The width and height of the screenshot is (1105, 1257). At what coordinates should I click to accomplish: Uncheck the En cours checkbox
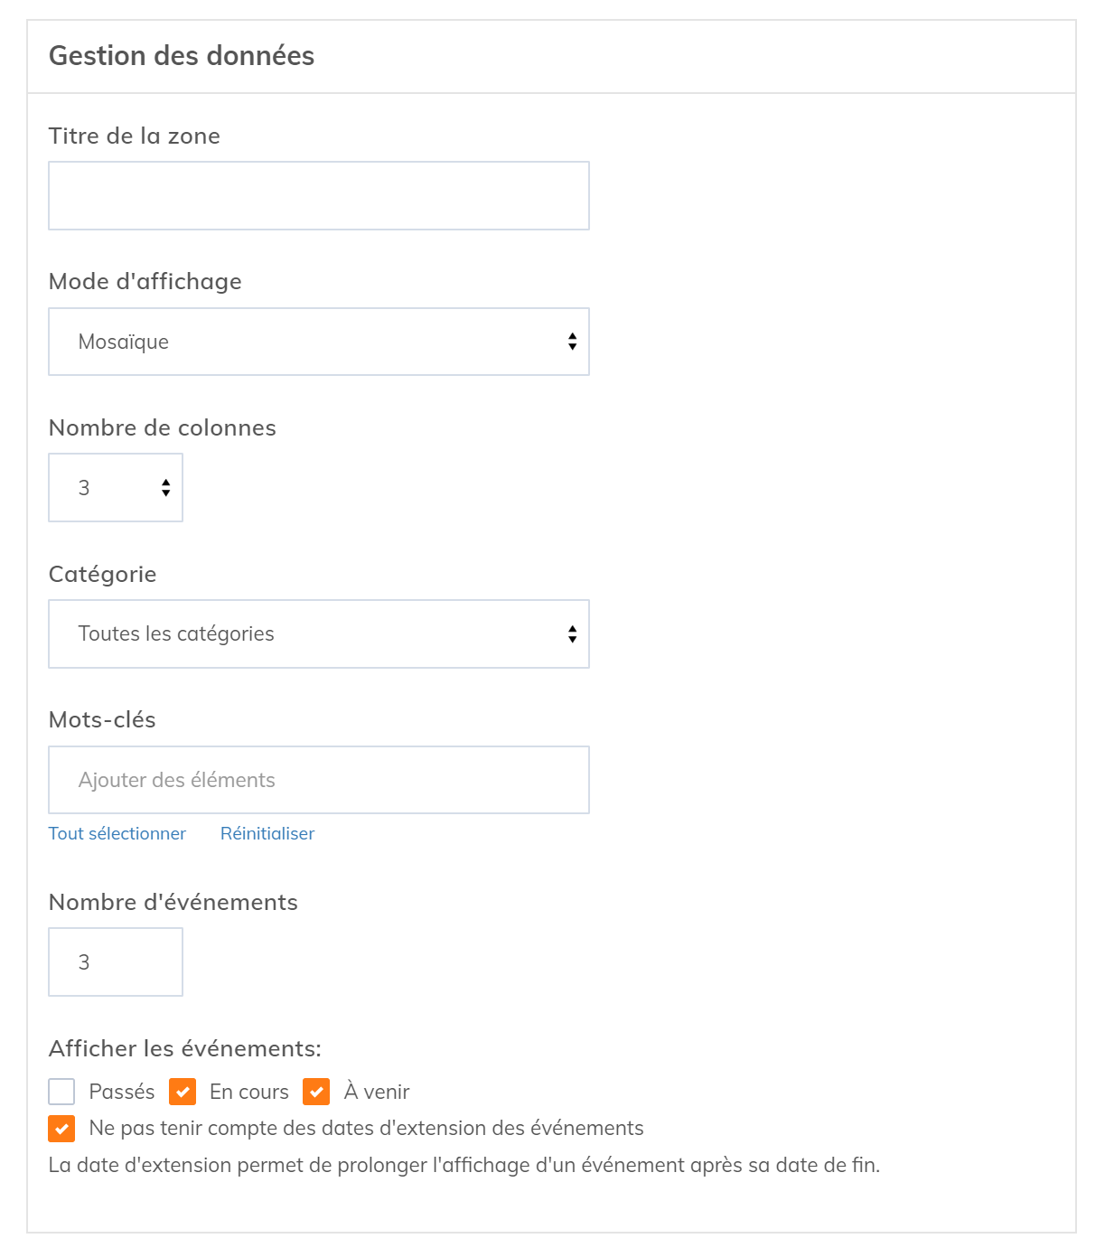pos(183,1092)
